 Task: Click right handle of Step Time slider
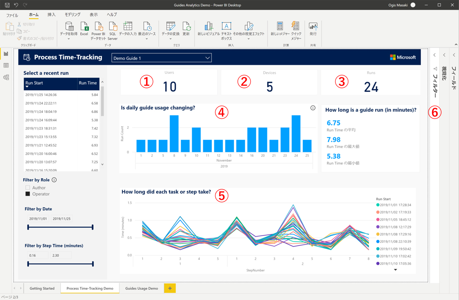(93, 264)
